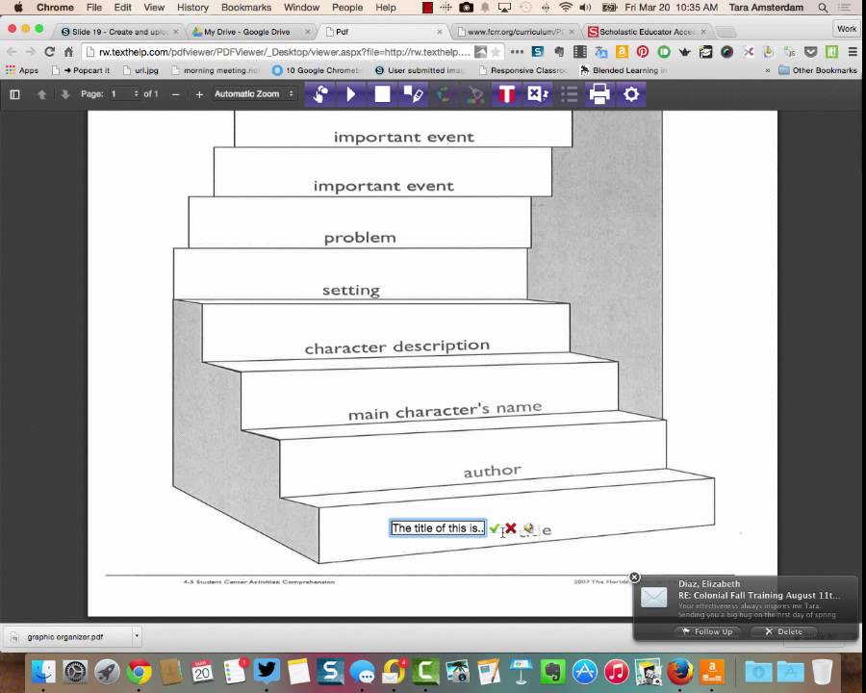Go to next page arrow
Image resolution: width=866 pixels, height=693 pixels.
pos(65,94)
